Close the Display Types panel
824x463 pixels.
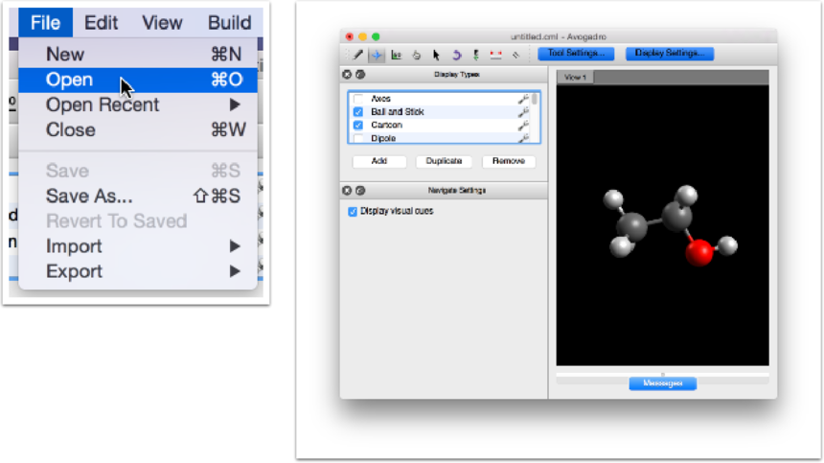click(348, 74)
